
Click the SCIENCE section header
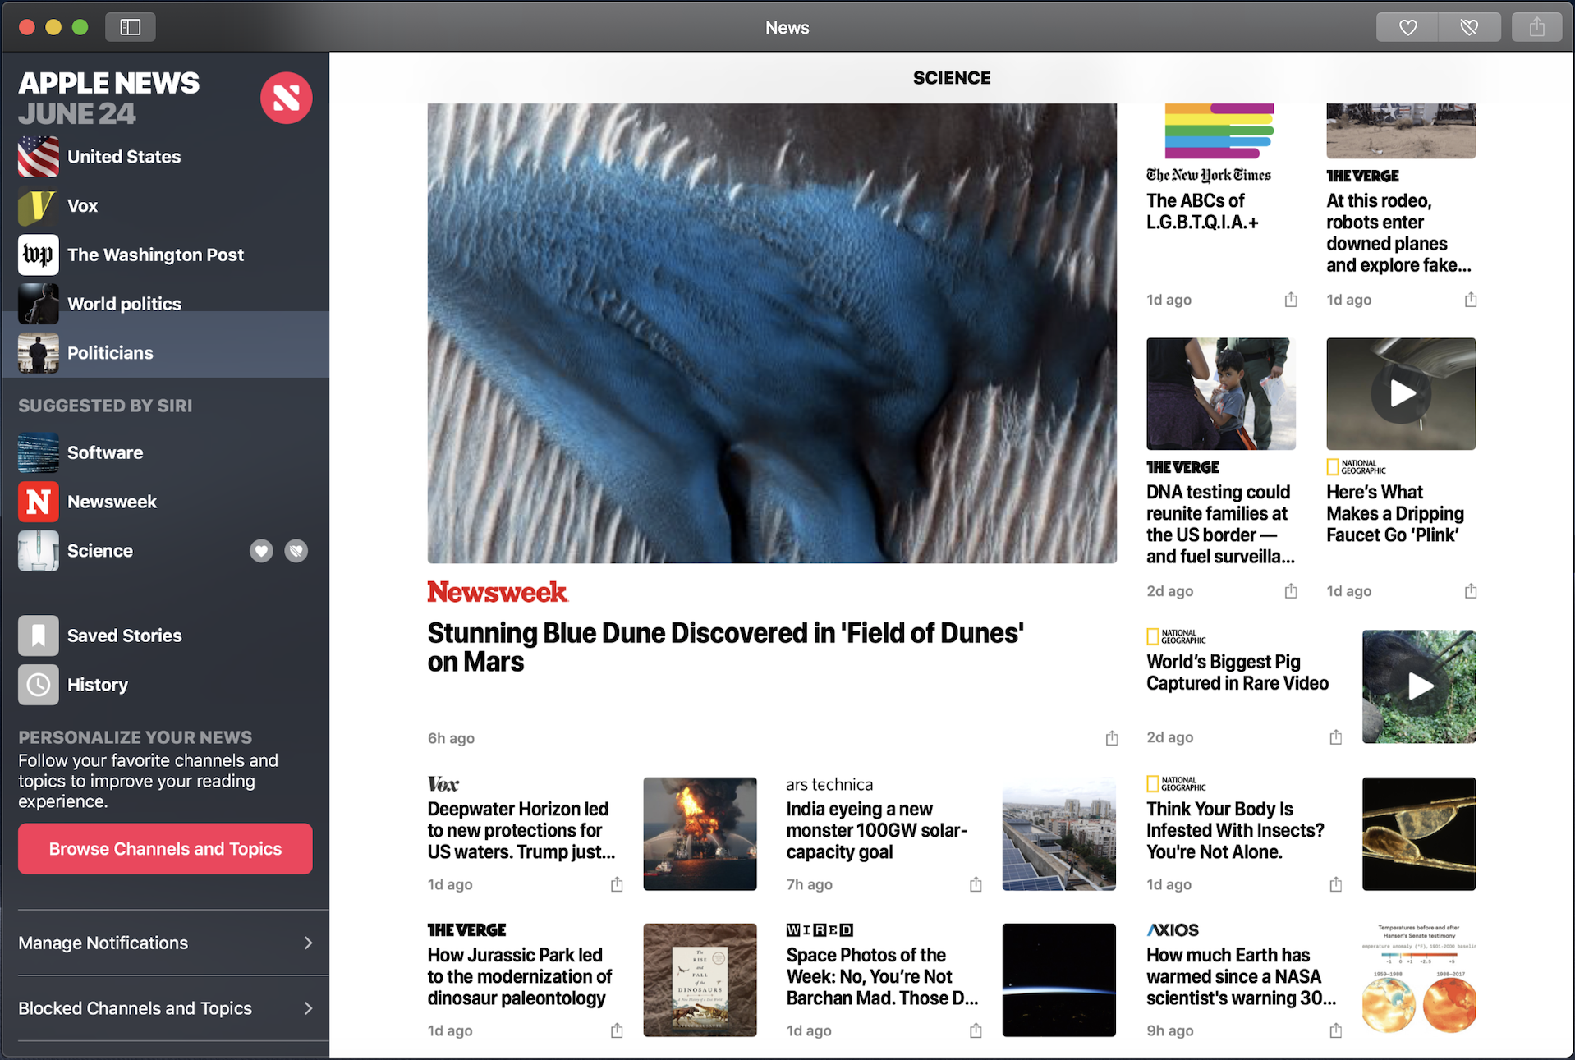[x=952, y=78]
